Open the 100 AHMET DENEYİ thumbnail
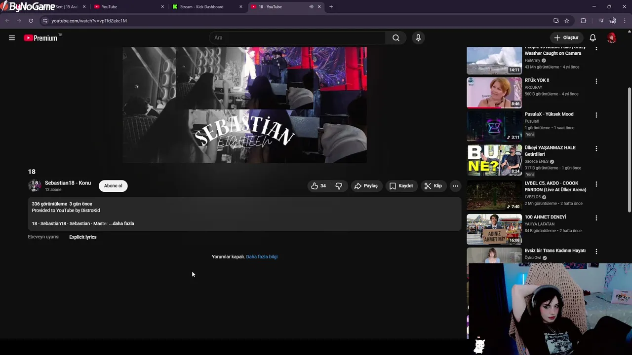Image resolution: width=632 pixels, height=355 pixels. click(x=494, y=229)
